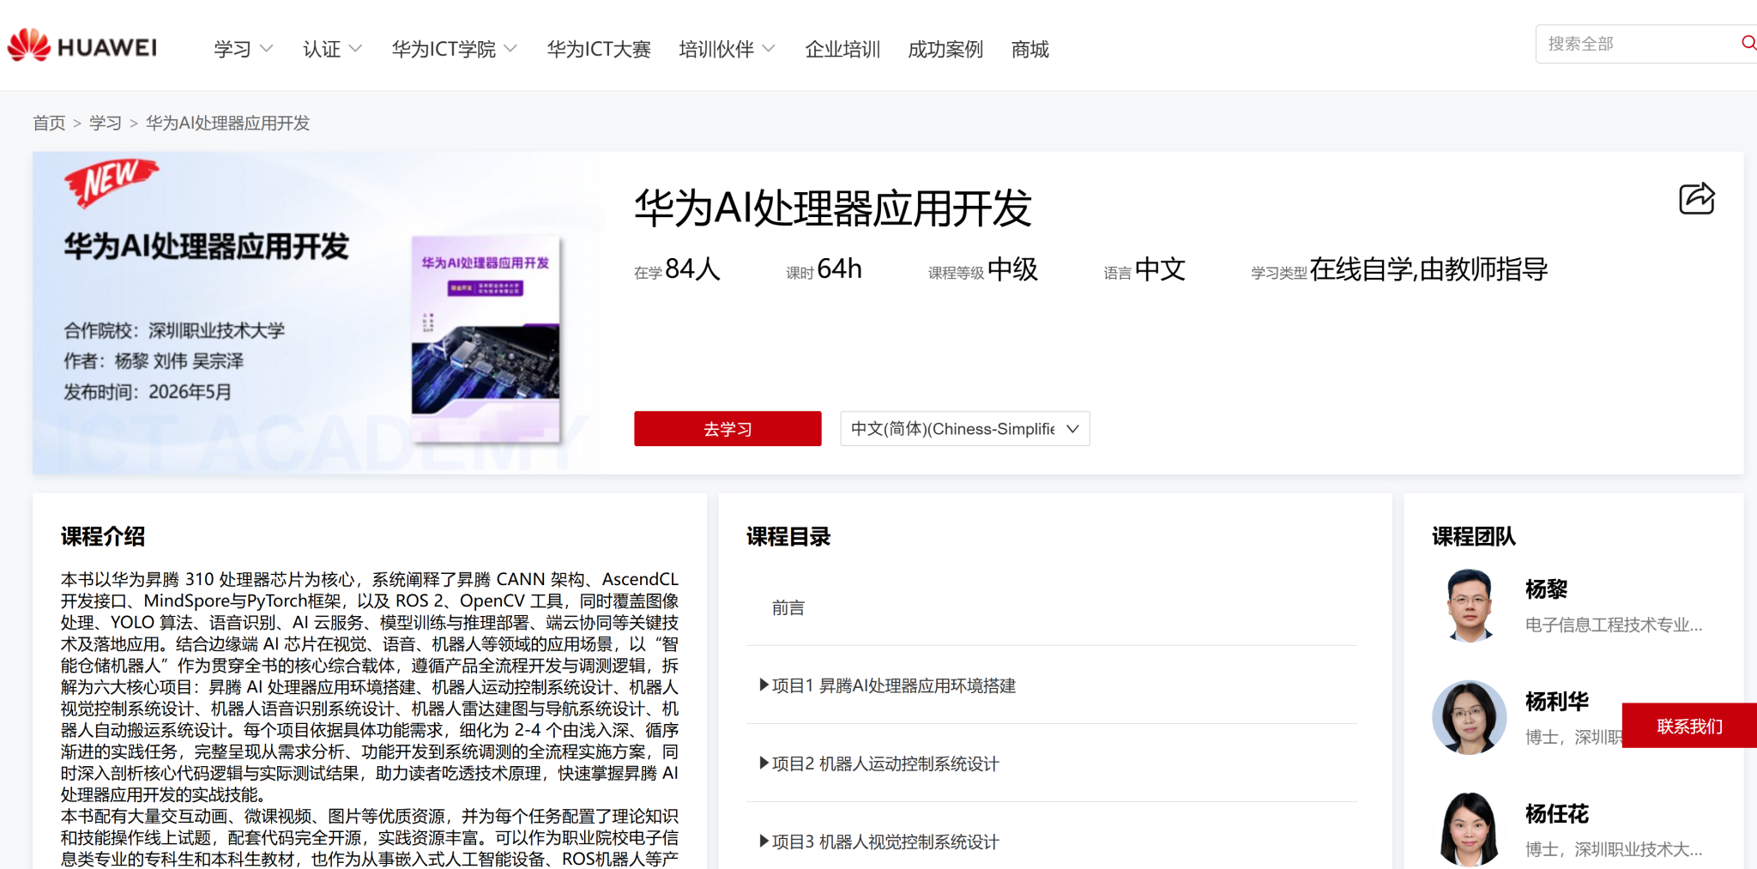Click the 课程团队 section heading
The width and height of the screenshot is (1757, 869).
(1474, 536)
